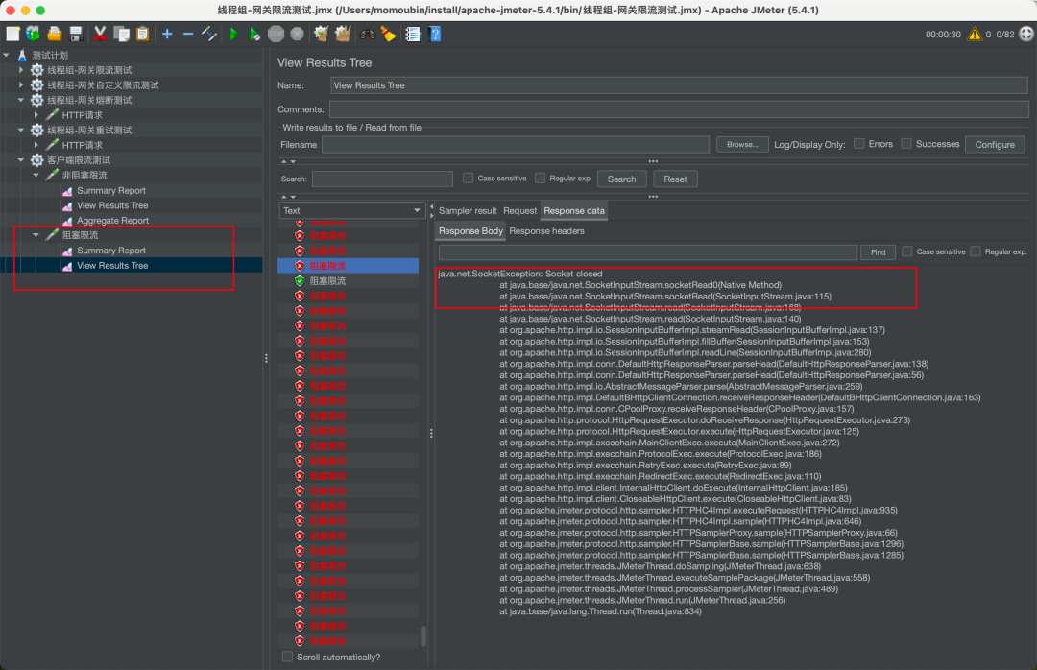Enable Case sensitive next to Search

[x=469, y=178]
